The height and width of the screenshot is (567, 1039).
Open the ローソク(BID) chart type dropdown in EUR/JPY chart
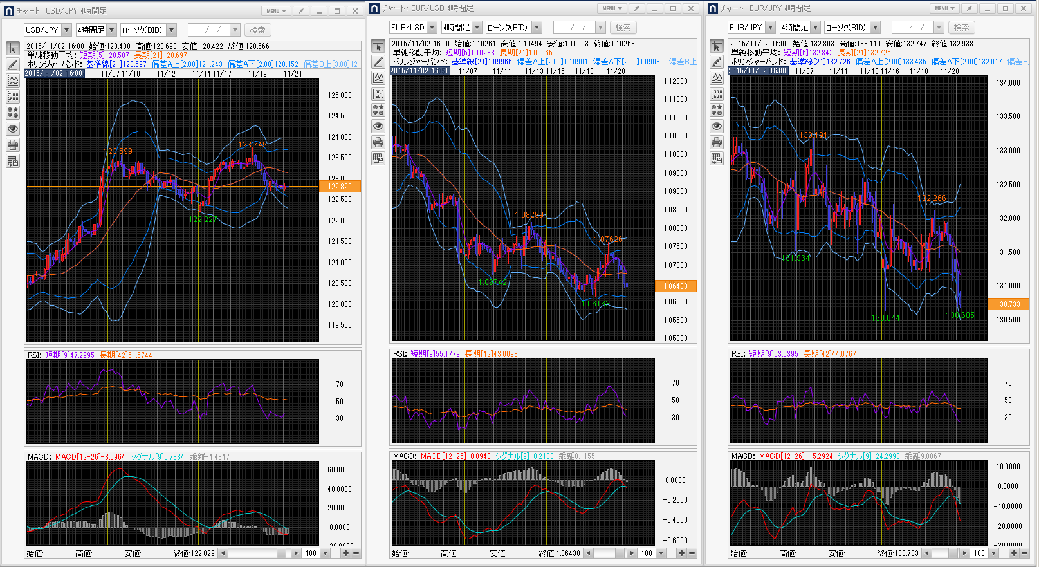[x=875, y=28]
